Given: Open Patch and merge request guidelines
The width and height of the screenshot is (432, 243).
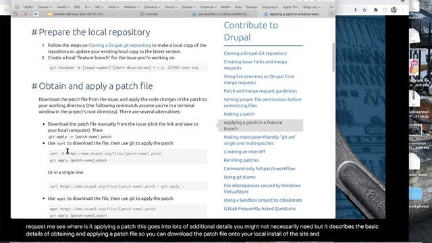Looking at the screenshot, I should (x=261, y=91).
